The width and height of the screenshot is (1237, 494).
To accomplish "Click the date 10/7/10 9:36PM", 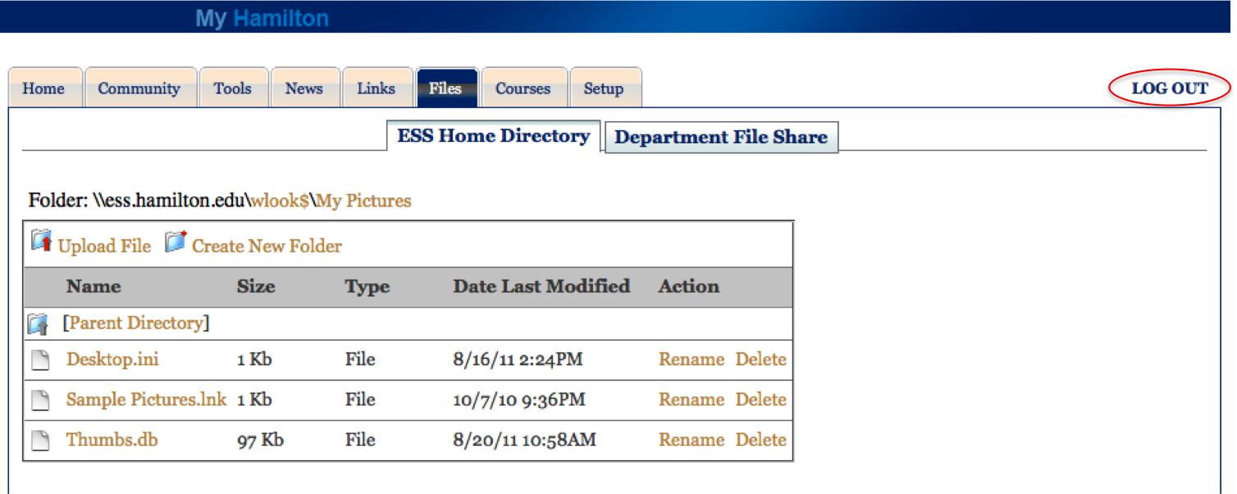I will (519, 400).
